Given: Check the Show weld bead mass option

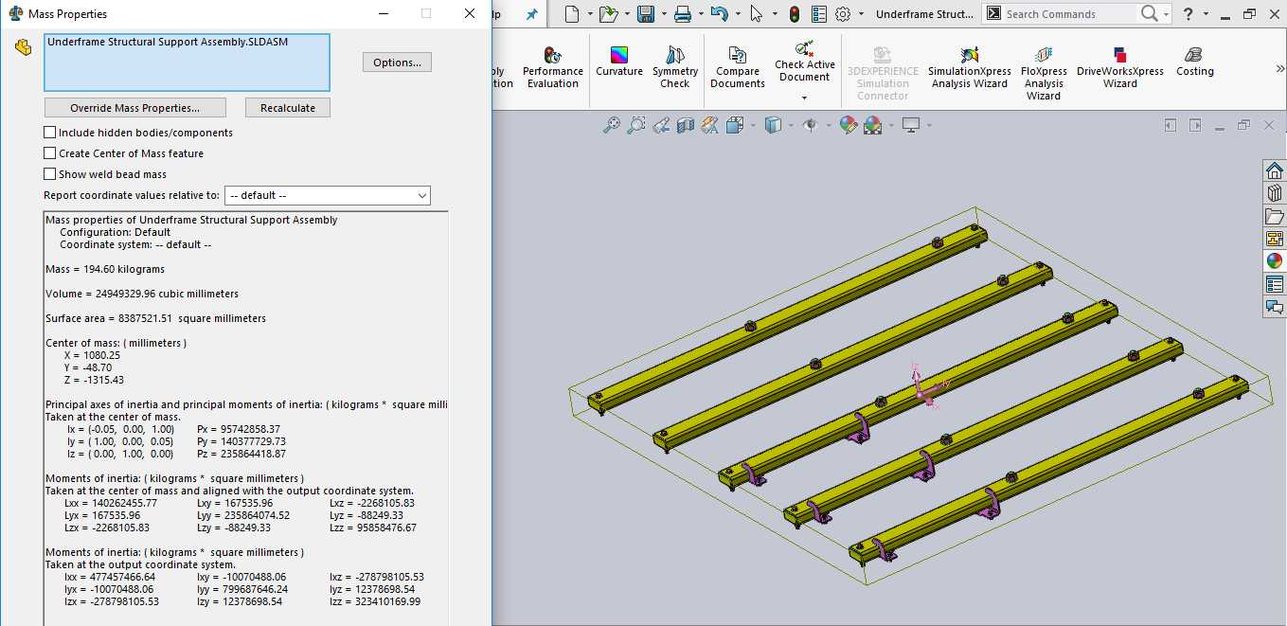Looking at the screenshot, I should pos(50,174).
